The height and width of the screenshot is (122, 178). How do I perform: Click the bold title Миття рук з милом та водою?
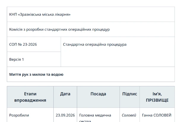point(36,75)
